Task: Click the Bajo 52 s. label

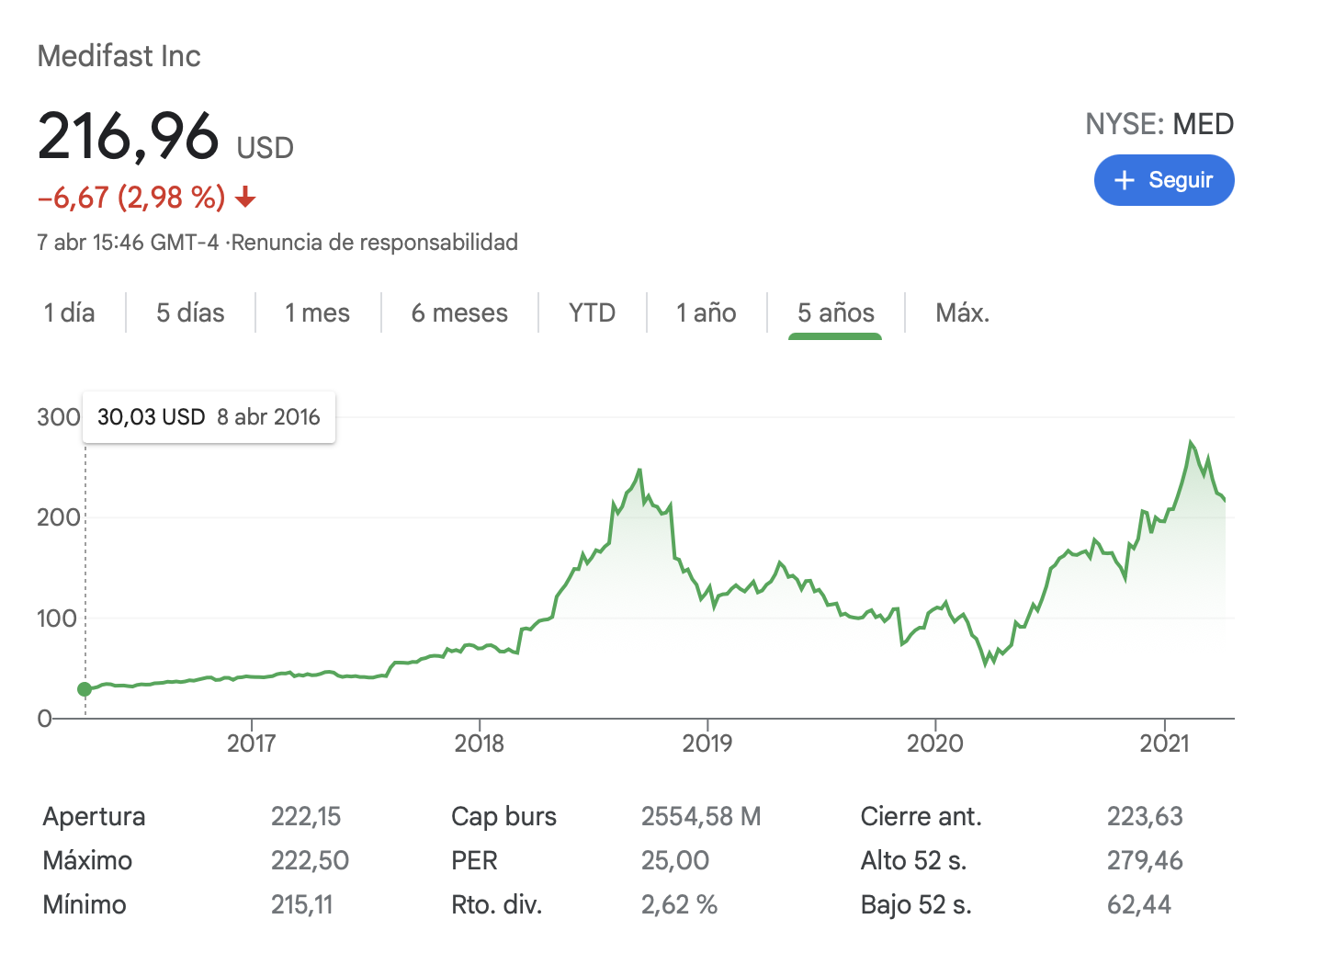Action: point(916,904)
